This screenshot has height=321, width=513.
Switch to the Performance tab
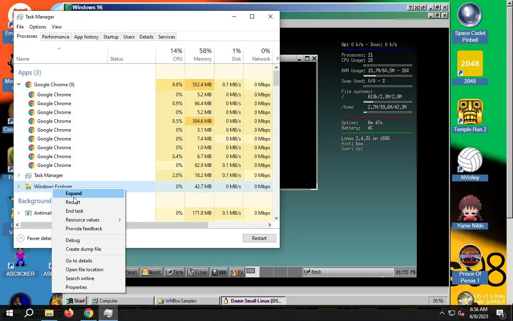coord(56,37)
